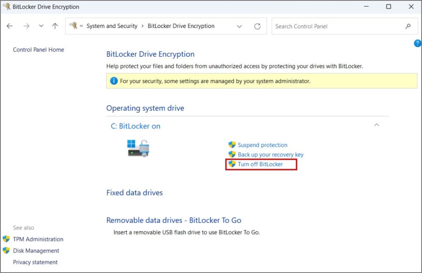The height and width of the screenshot is (273, 422).
Task: Open Back up your recovery key
Action: pyautogui.click(x=270, y=155)
